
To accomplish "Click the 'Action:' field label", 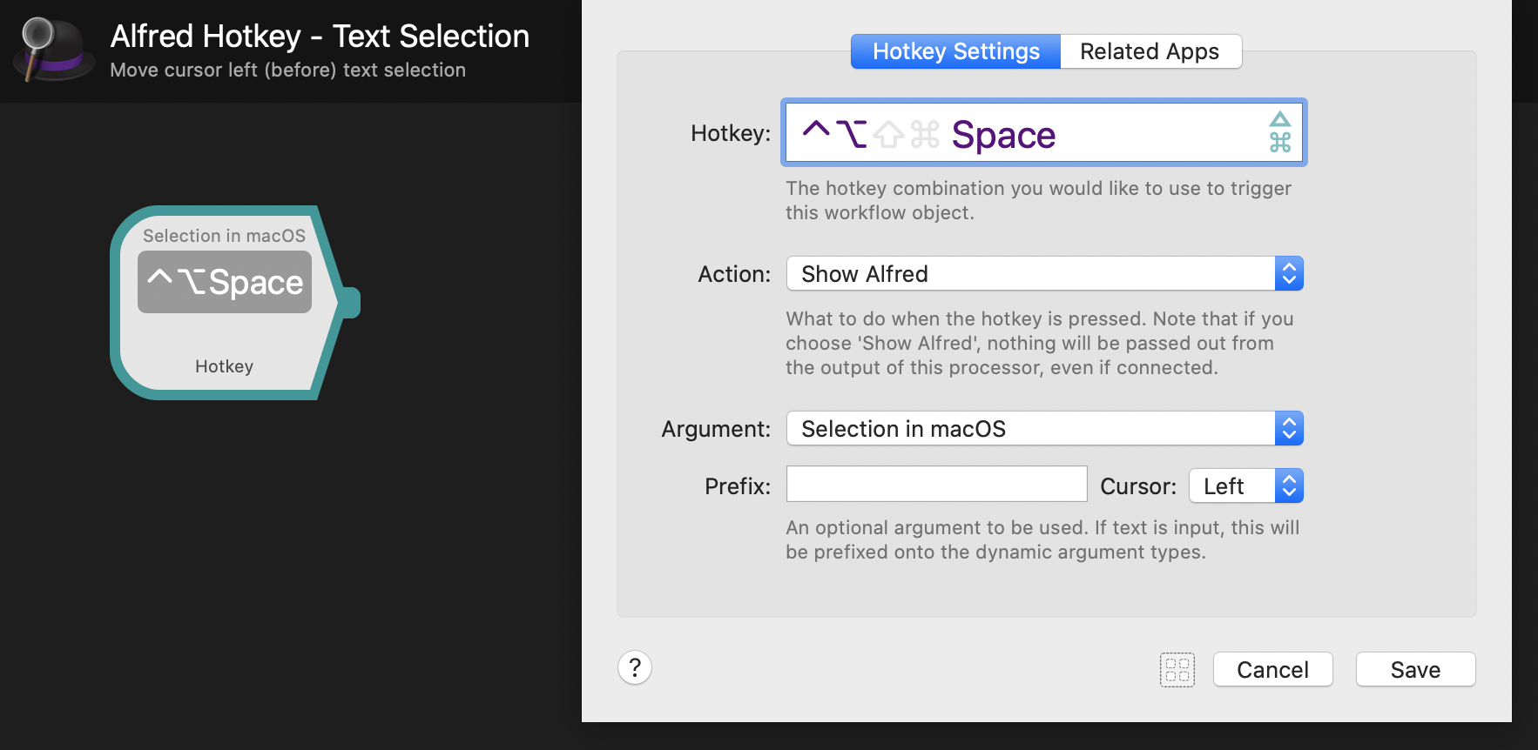I will coord(734,274).
